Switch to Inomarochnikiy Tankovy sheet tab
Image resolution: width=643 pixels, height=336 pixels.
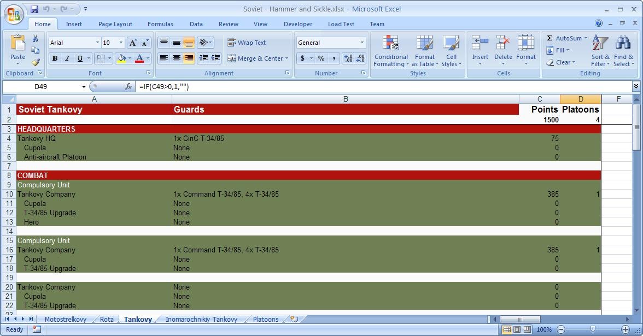[201, 319]
